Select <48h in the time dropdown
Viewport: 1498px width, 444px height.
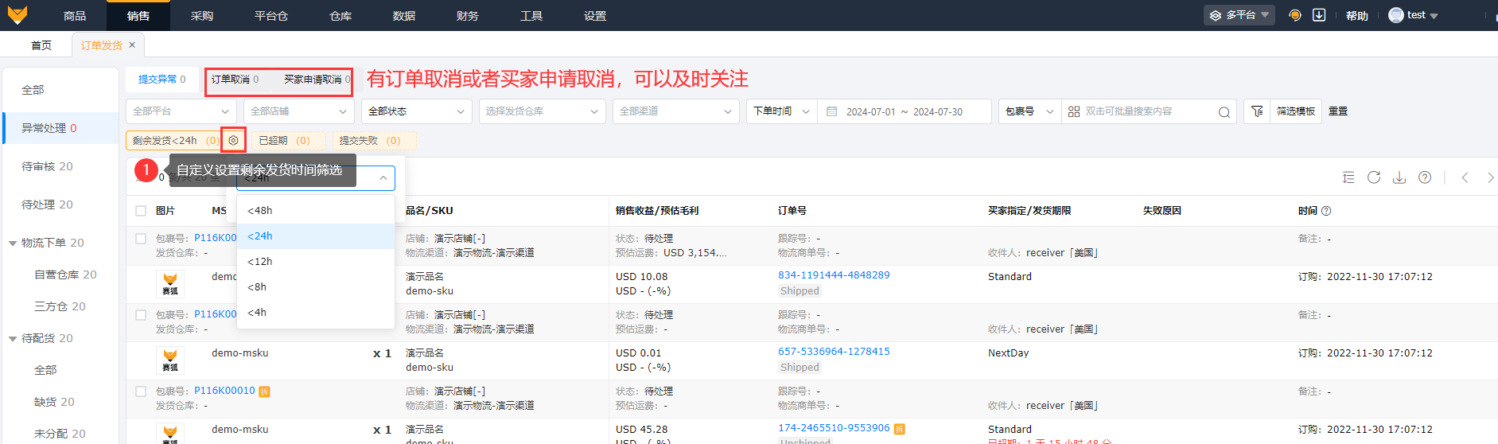[316, 211]
